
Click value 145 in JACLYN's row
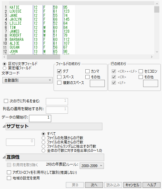pyautogui.click(x=66, y=19)
